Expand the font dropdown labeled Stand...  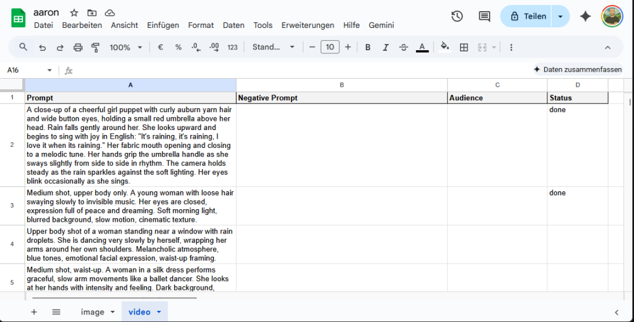click(x=274, y=47)
